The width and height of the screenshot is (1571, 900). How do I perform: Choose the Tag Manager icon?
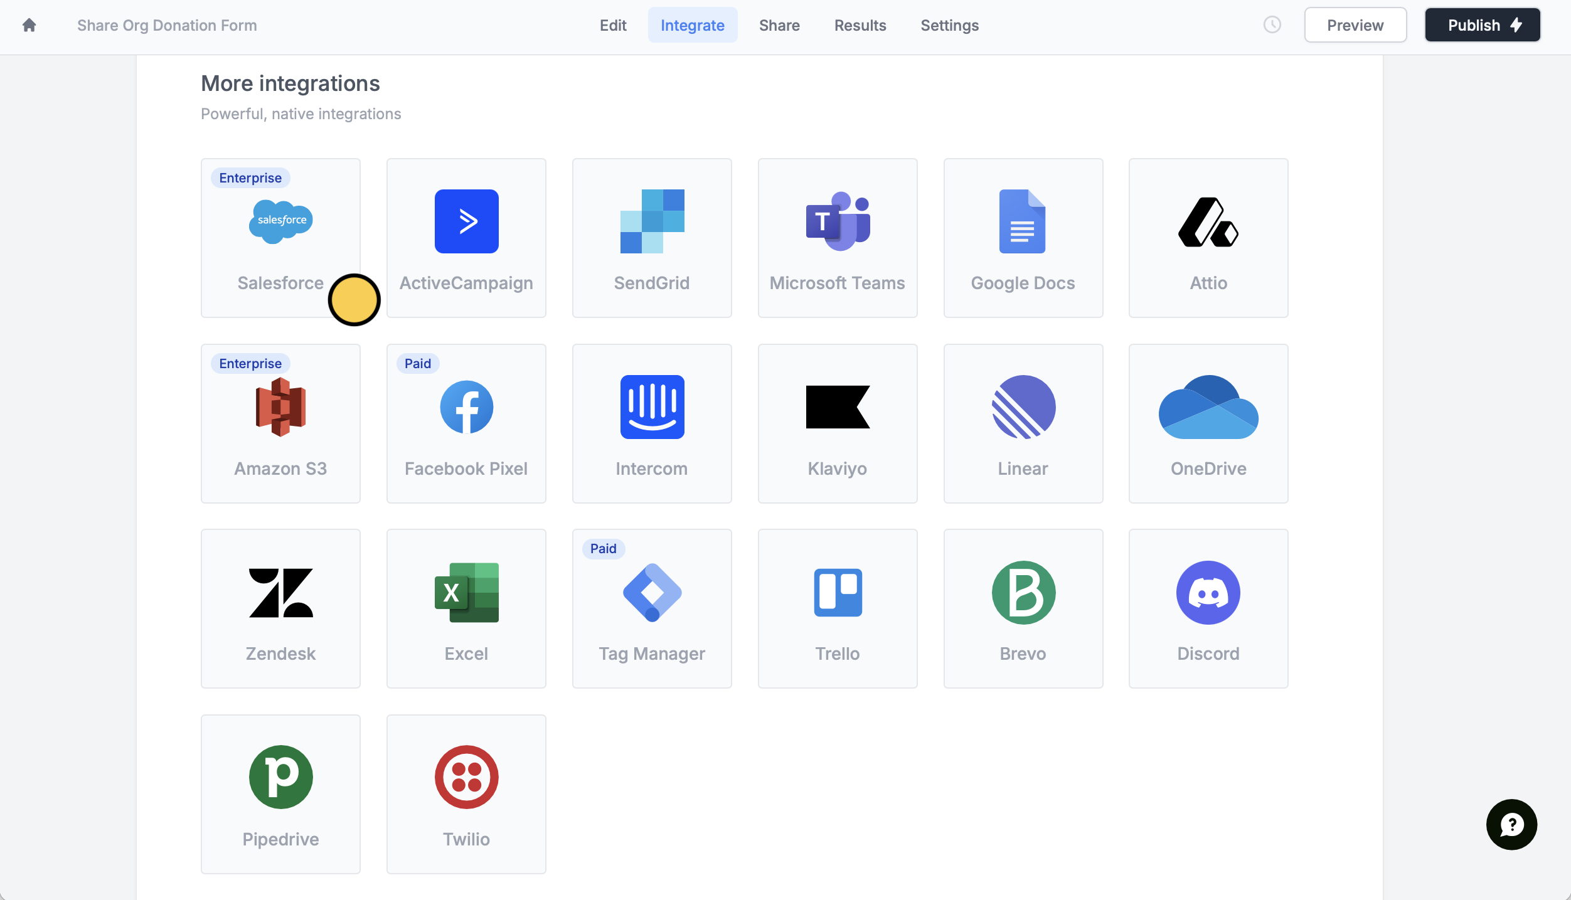pos(652,593)
